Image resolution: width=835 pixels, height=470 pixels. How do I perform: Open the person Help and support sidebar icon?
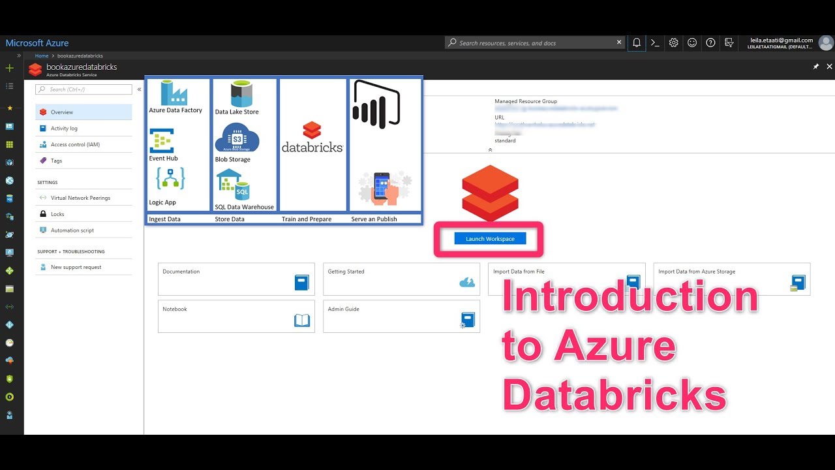tap(9, 415)
